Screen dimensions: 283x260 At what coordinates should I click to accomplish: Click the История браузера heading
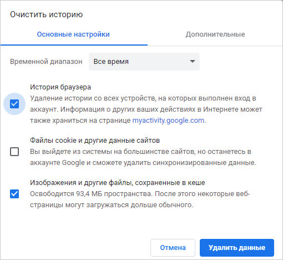(x=60, y=87)
